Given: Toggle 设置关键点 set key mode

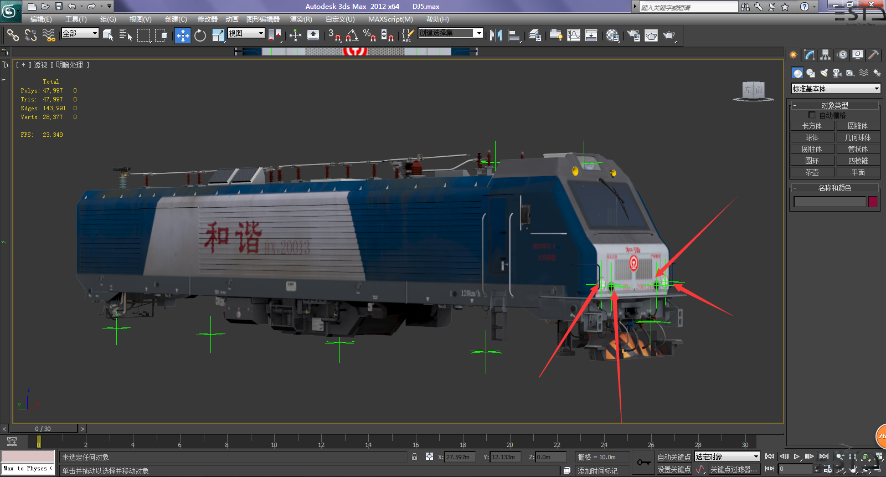Looking at the screenshot, I should point(674,469).
